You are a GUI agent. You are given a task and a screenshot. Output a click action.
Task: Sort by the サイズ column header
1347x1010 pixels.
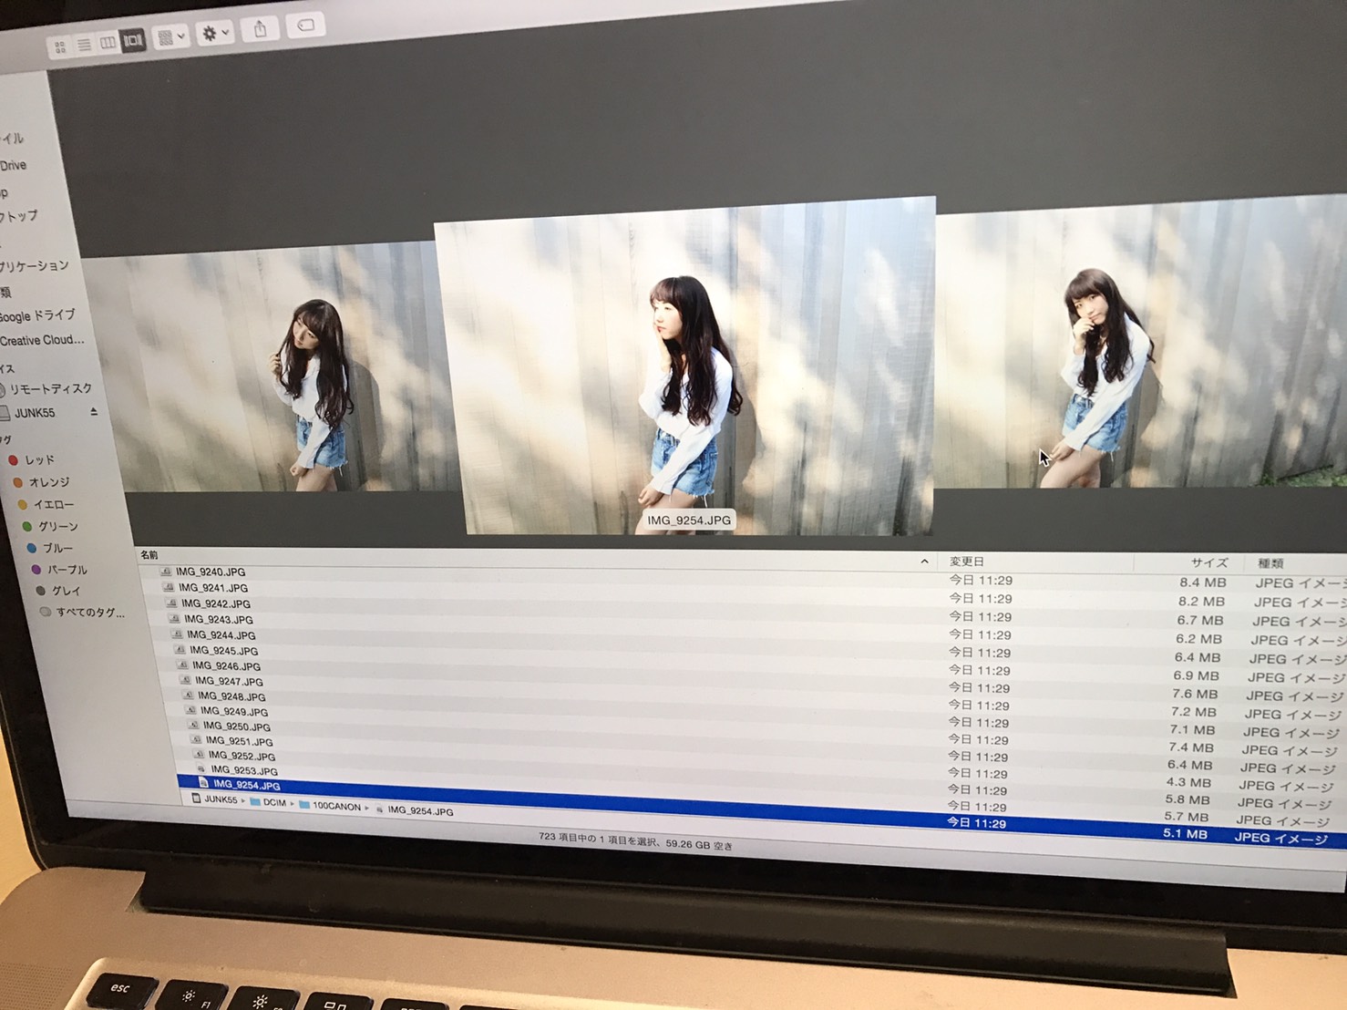(x=1209, y=562)
